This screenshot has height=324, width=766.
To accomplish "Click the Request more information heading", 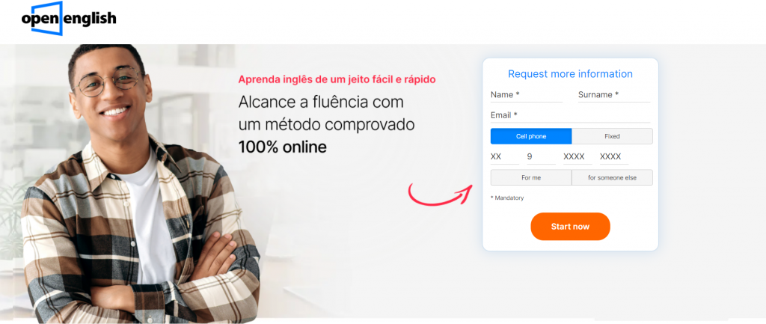I will [570, 74].
